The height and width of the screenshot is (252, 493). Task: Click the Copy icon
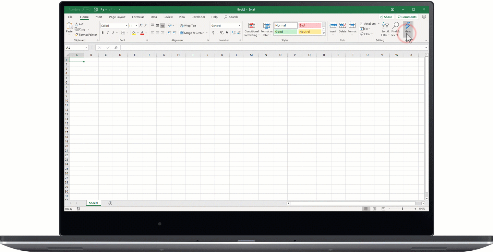(77, 29)
